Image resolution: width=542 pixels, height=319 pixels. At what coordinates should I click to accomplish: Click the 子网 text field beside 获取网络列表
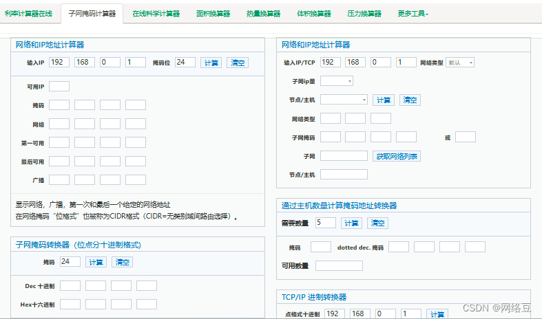[344, 156]
